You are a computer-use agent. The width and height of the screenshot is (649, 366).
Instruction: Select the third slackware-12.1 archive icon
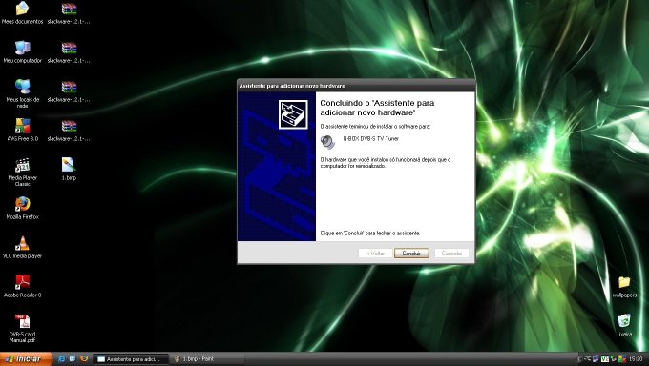[69, 91]
